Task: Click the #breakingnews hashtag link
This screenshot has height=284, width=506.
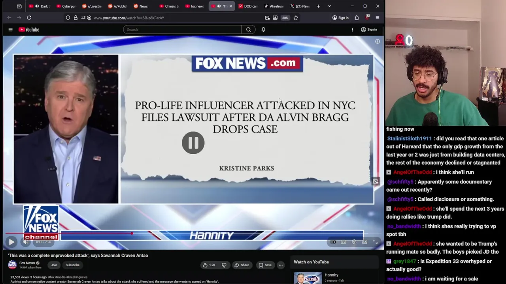Action: [77, 277]
